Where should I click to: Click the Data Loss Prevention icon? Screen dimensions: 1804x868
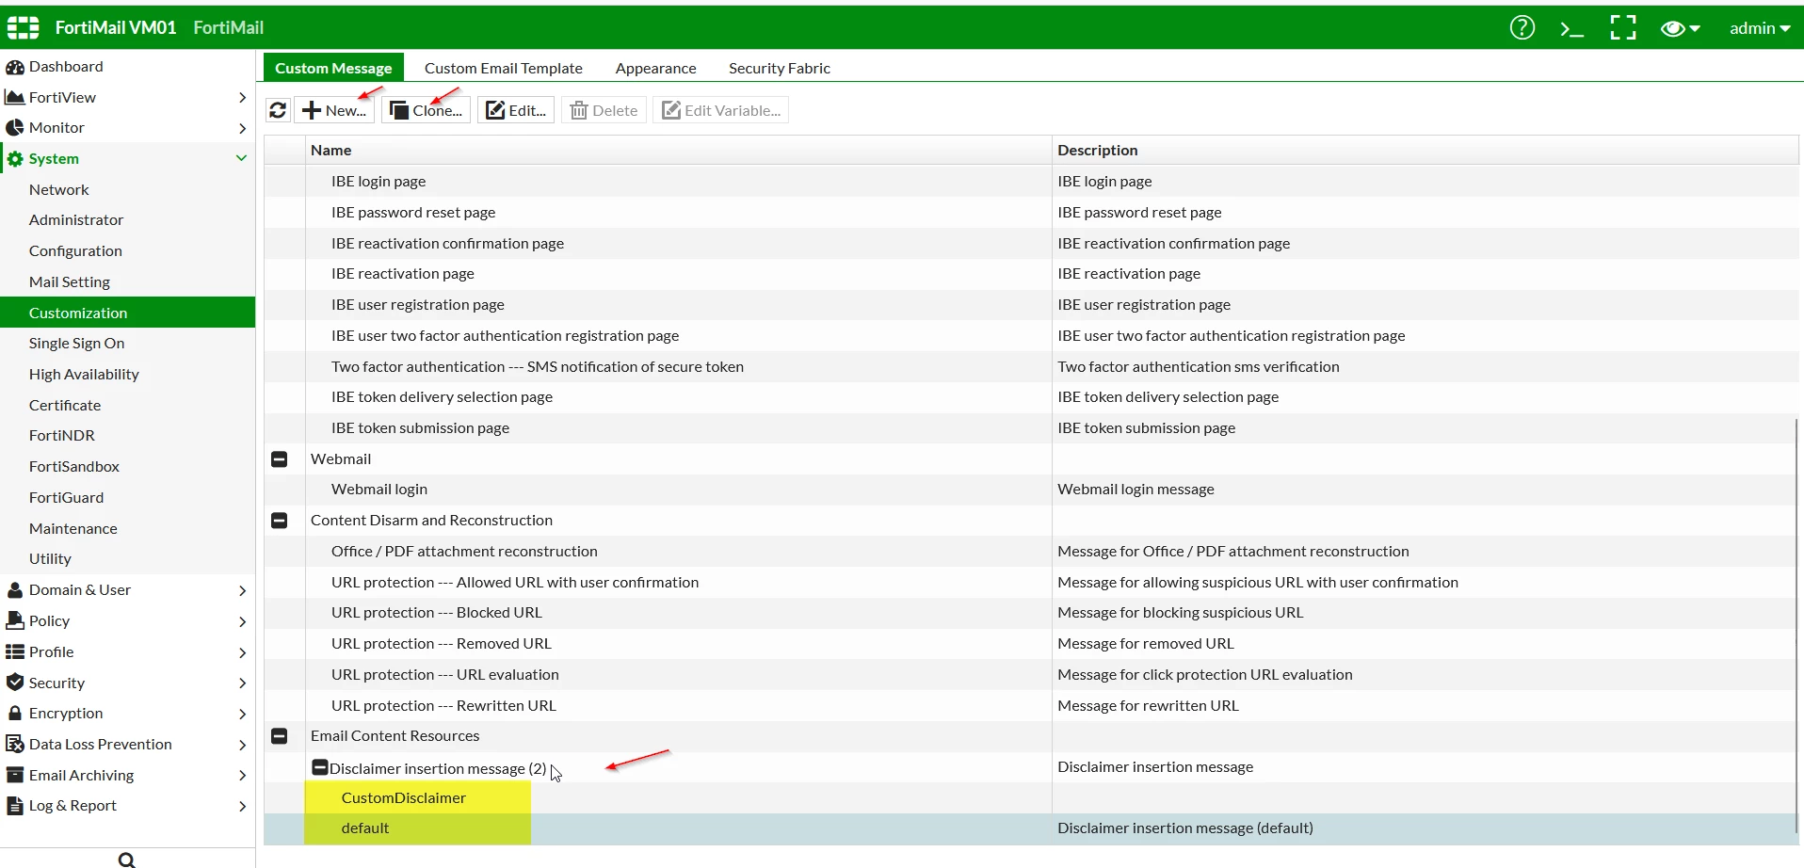(x=14, y=744)
